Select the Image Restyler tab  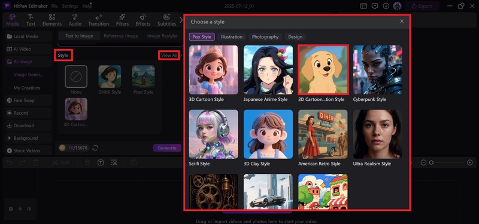(162, 36)
